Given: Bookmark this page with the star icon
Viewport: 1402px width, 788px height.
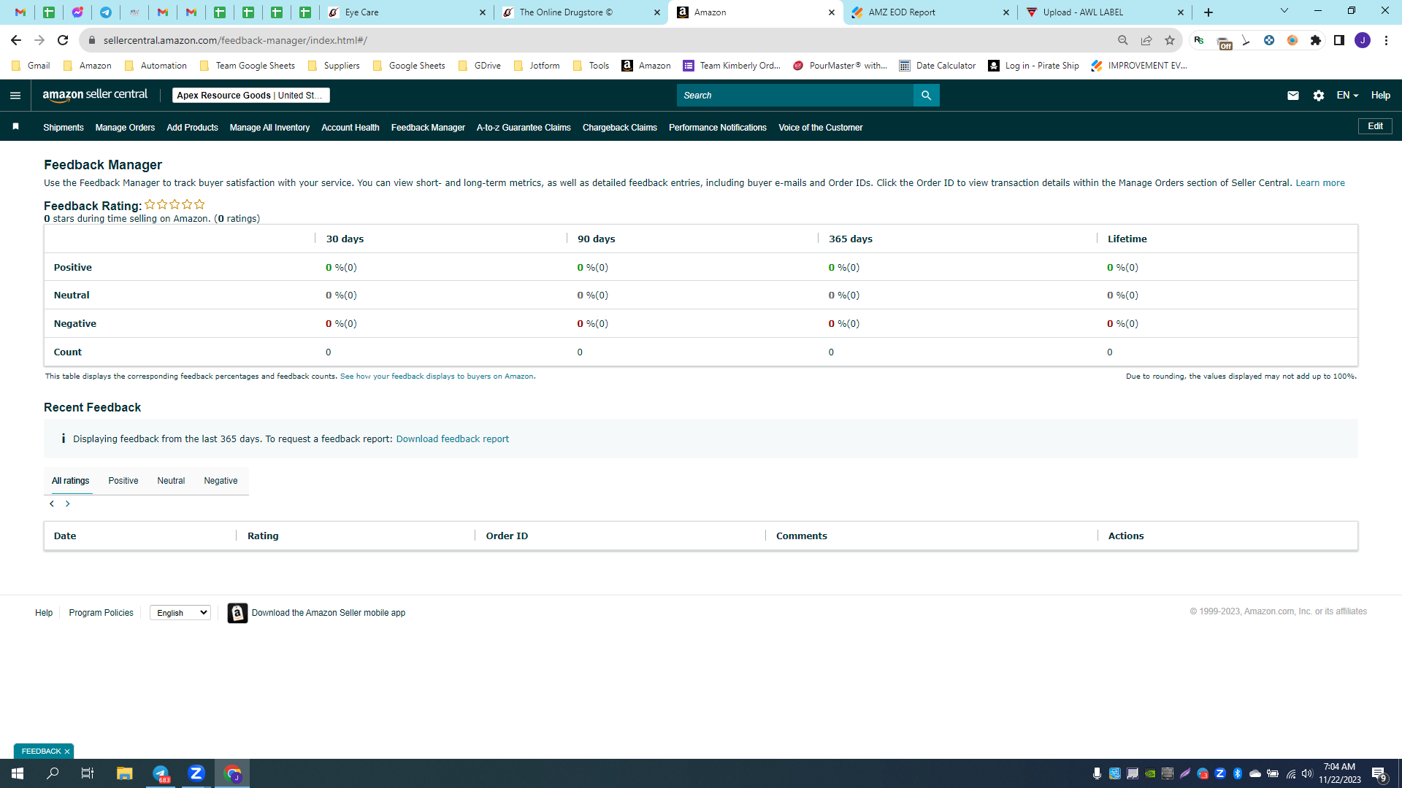Looking at the screenshot, I should pos(1170,40).
